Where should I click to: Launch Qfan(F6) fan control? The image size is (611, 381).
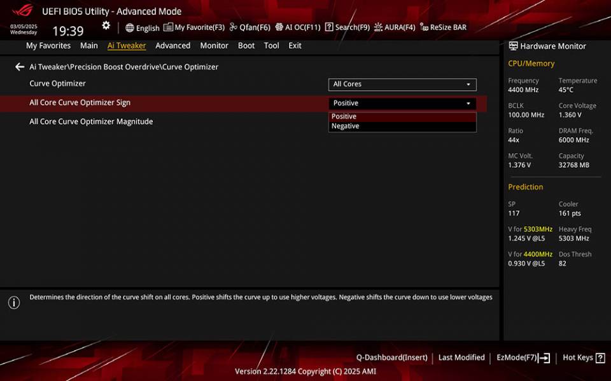tap(249, 27)
